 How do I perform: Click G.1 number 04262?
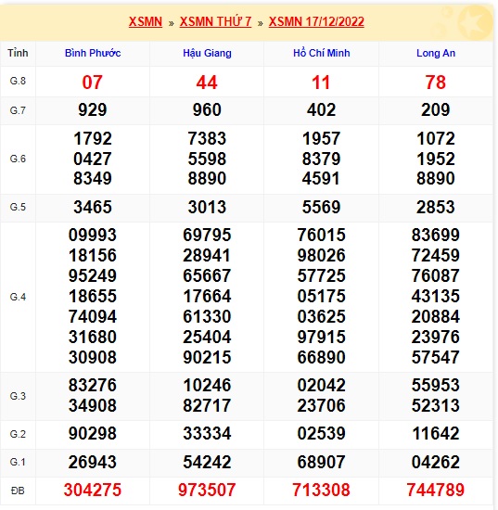(436, 463)
